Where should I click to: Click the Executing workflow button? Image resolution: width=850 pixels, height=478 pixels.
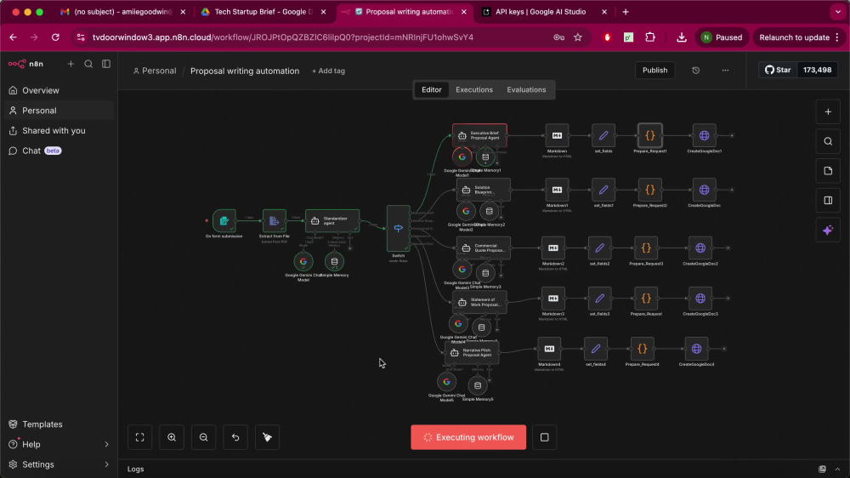click(468, 437)
